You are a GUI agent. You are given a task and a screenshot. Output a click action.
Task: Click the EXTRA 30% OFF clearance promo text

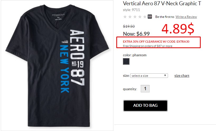tap(156, 42)
